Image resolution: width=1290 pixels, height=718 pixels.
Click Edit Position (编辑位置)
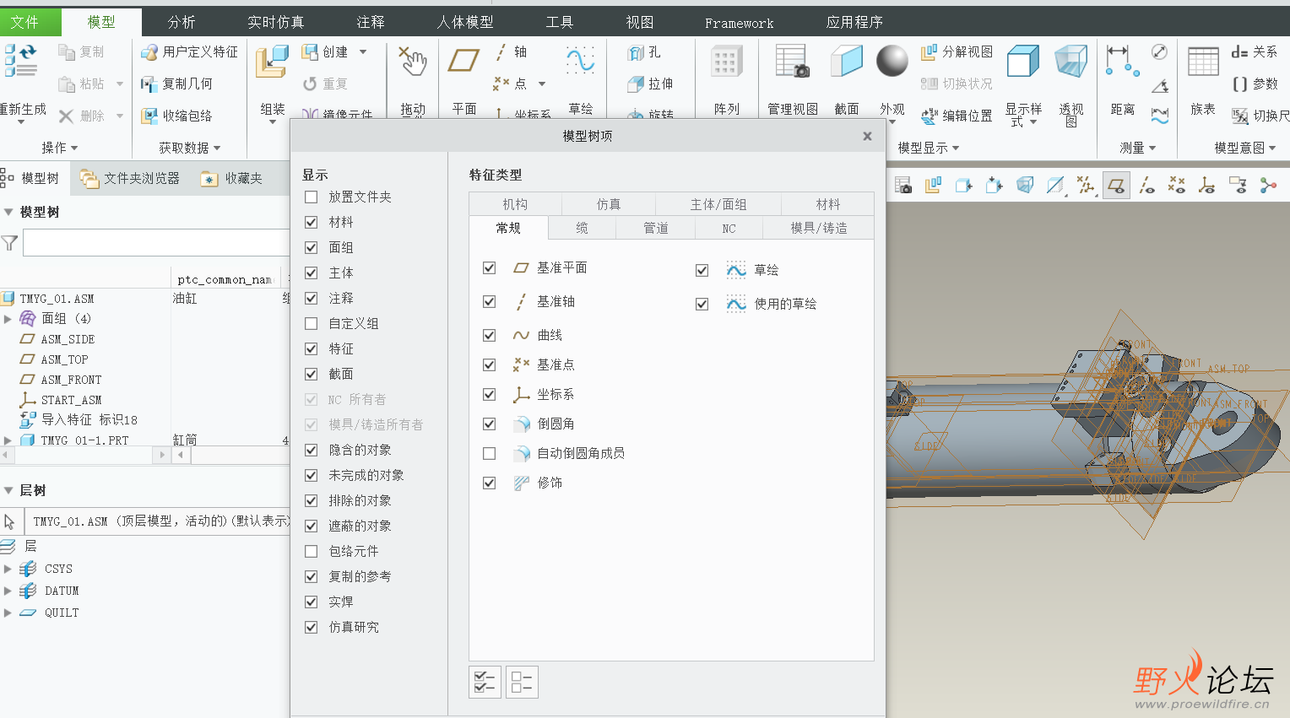point(957,116)
